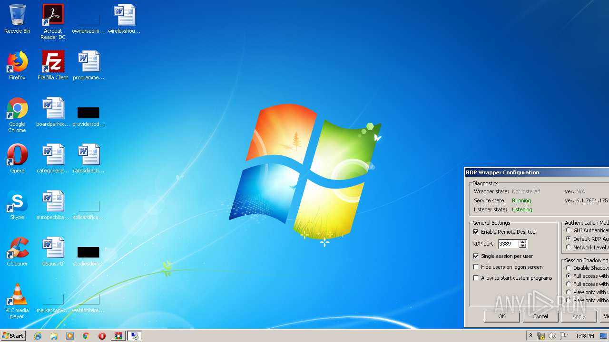Select Disable Shadowing radio option
Viewport: 609px width, 342px height.
pyautogui.click(x=569, y=268)
